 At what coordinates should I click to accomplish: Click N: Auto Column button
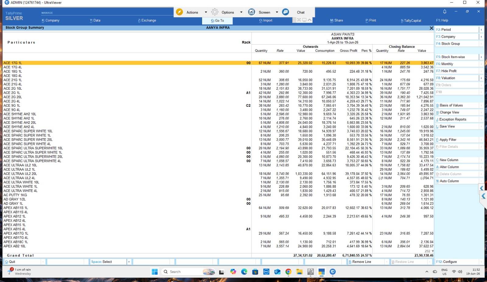pyautogui.click(x=457, y=181)
